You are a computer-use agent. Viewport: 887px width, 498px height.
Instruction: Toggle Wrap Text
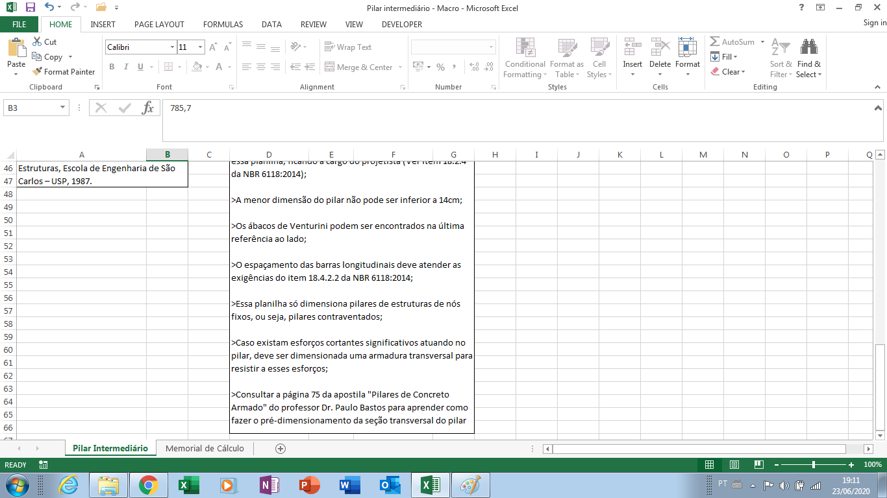point(348,47)
